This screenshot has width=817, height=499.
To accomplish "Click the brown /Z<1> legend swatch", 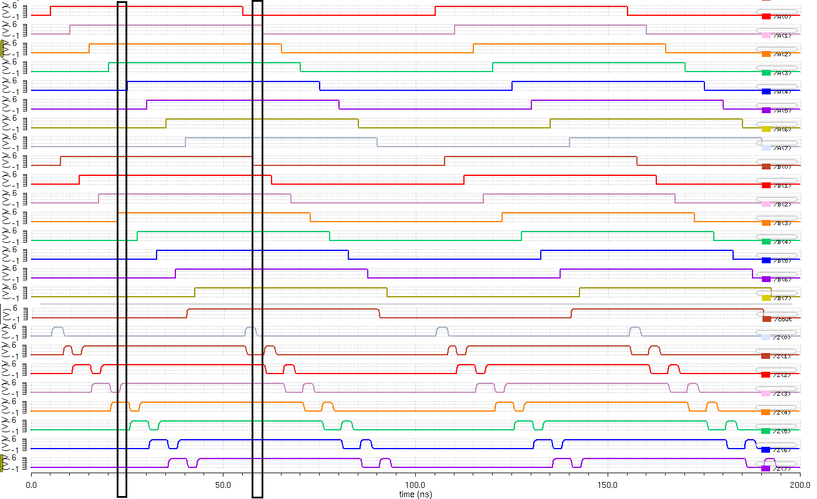I will click(765, 356).
